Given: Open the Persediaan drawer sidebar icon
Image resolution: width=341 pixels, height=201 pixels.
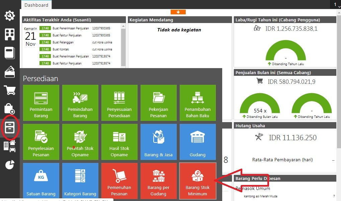Looking at the screenshot, I should pyautogui.click(x=10, y=127).
